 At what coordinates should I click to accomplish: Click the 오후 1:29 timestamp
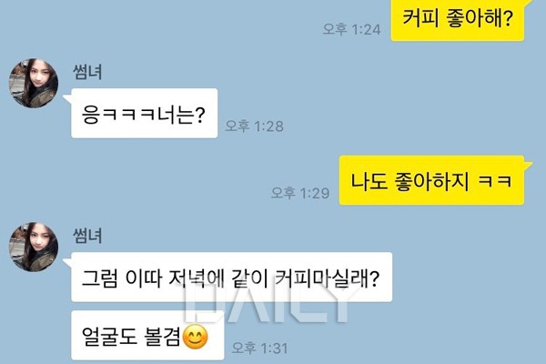(x=300, y=193)
